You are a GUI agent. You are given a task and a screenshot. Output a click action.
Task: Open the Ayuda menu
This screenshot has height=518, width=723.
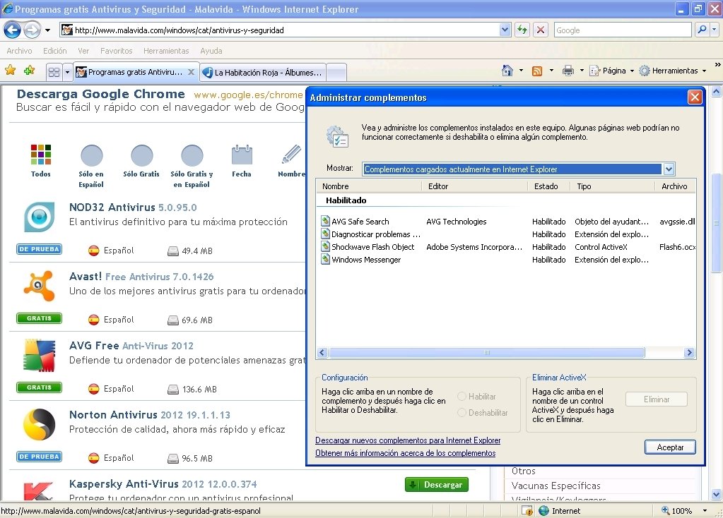(x=211, y=51)
